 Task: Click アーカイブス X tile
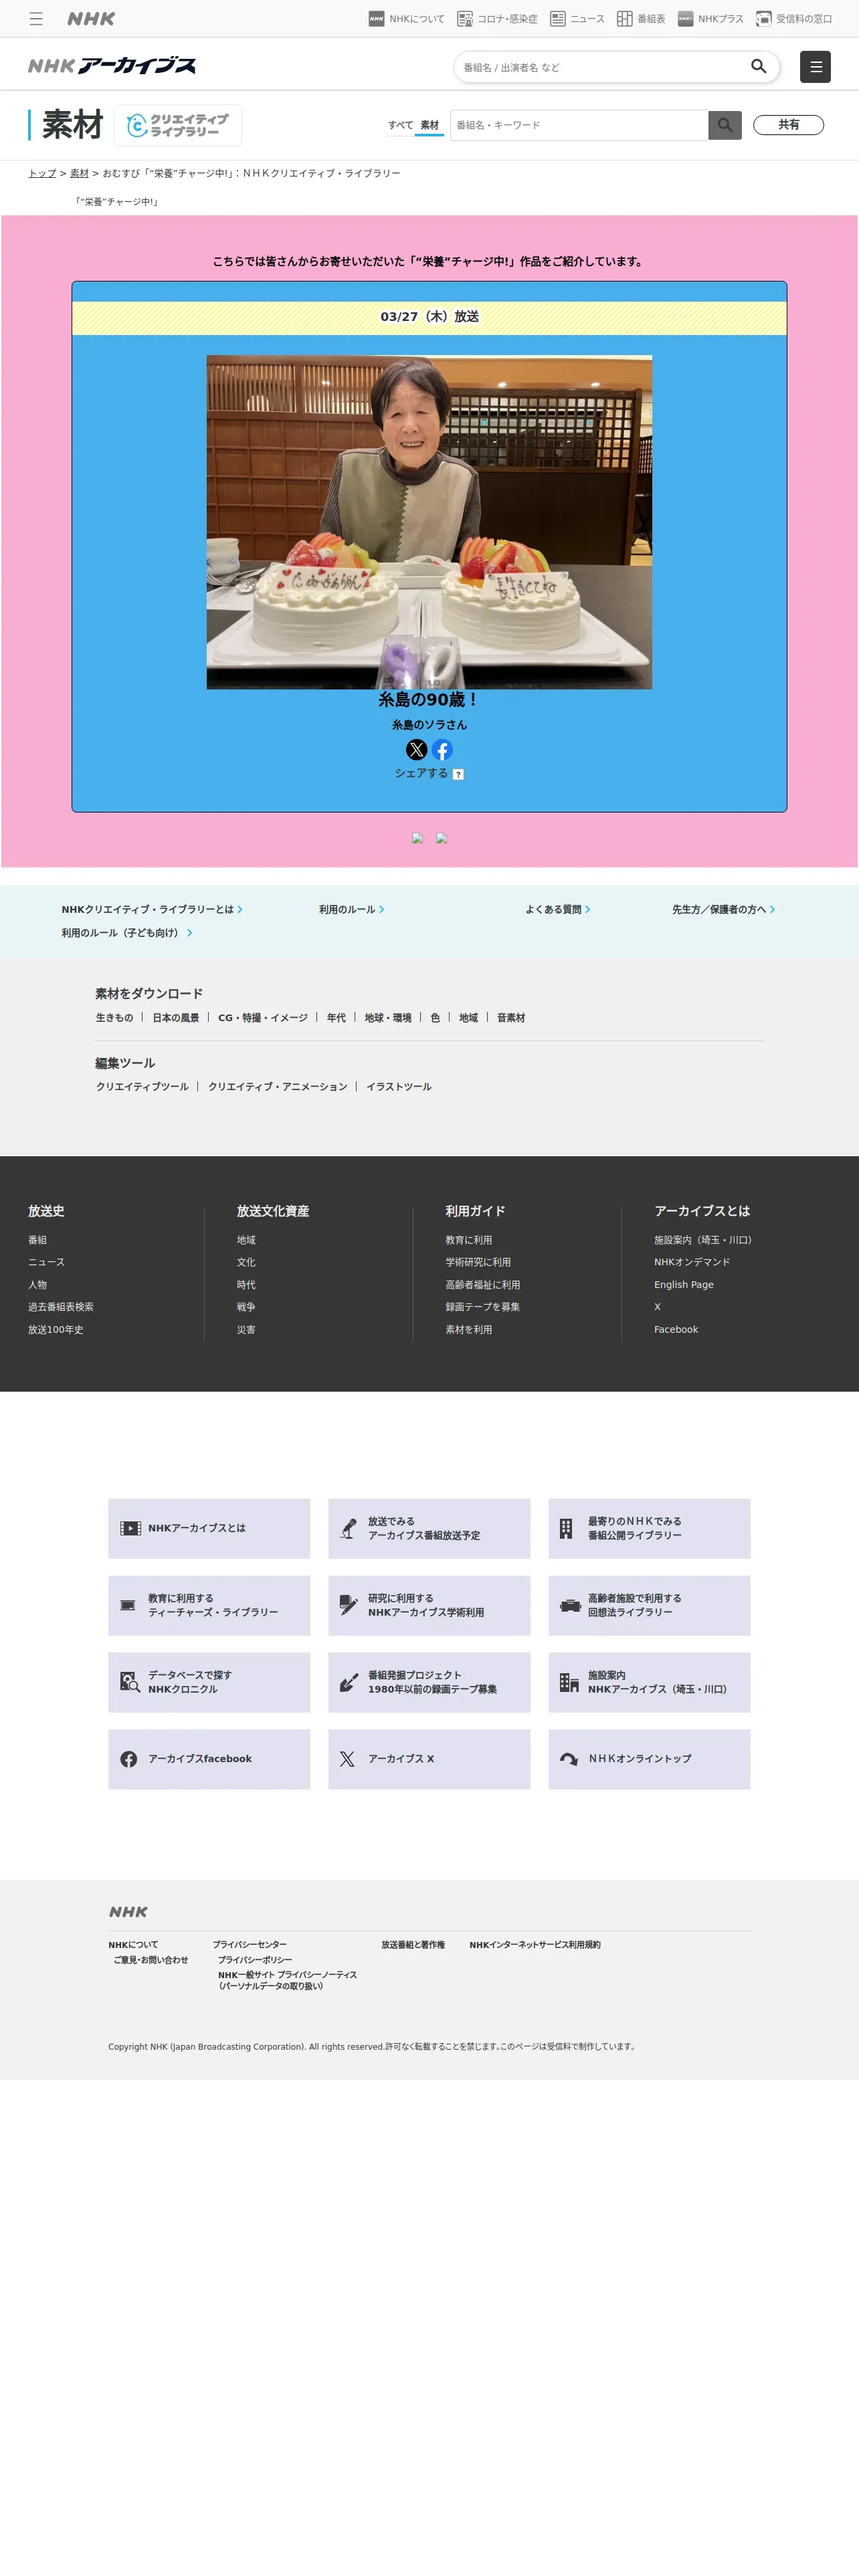pyautogui.click(x=429, y=1759)
